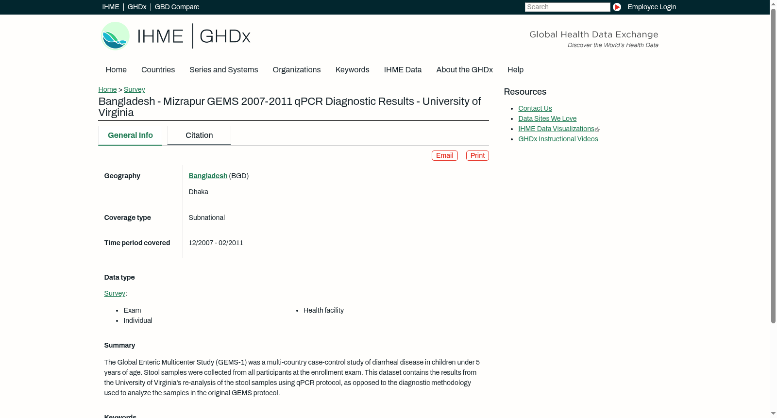
Task: Open GBD Compare from top bar
Action: (177, 7)
